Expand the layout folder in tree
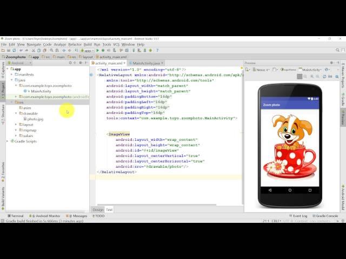 16,125
